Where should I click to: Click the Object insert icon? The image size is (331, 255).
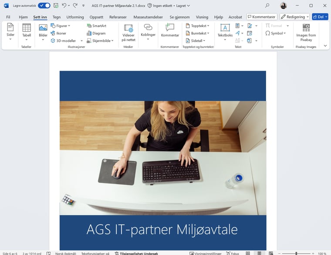tap(249, 41)
